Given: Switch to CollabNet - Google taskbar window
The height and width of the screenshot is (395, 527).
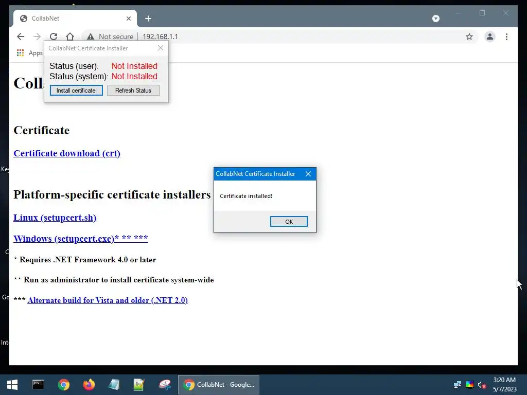Looking at the screenshot, I should (218, 385).
